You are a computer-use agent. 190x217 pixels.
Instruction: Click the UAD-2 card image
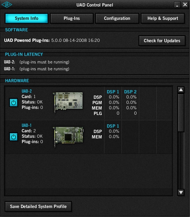tap(68, 102)
